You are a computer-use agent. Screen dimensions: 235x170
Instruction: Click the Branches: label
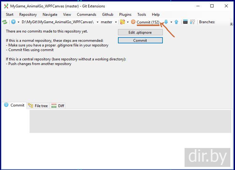point(207,22)
